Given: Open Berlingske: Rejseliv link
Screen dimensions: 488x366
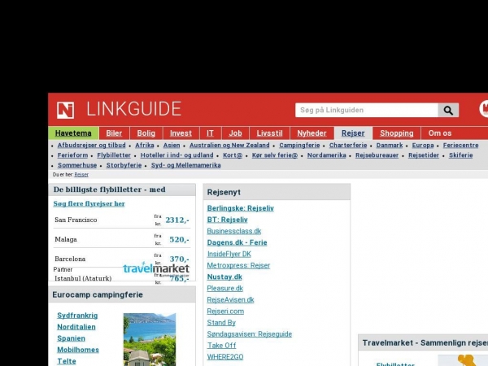Looking at the screenshot, I should (241, 208).
